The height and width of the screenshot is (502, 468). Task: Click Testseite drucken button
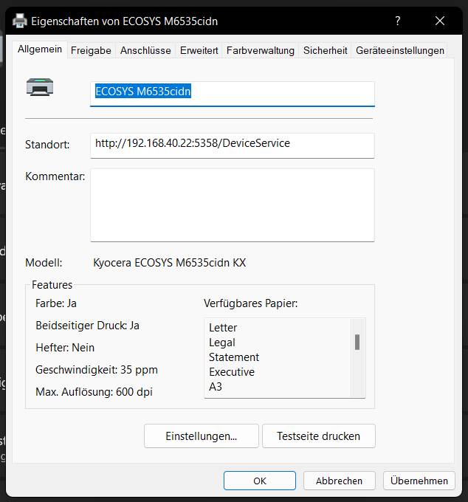coord(318,436)
